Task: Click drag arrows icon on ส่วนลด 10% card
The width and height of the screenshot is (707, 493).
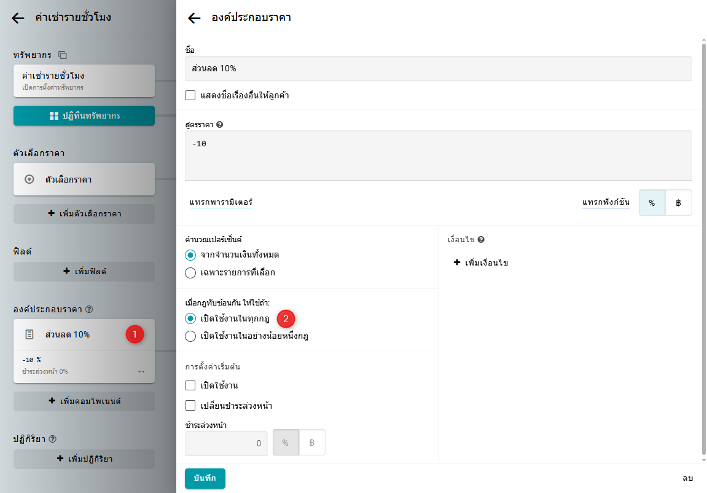Action: (141, 371)
